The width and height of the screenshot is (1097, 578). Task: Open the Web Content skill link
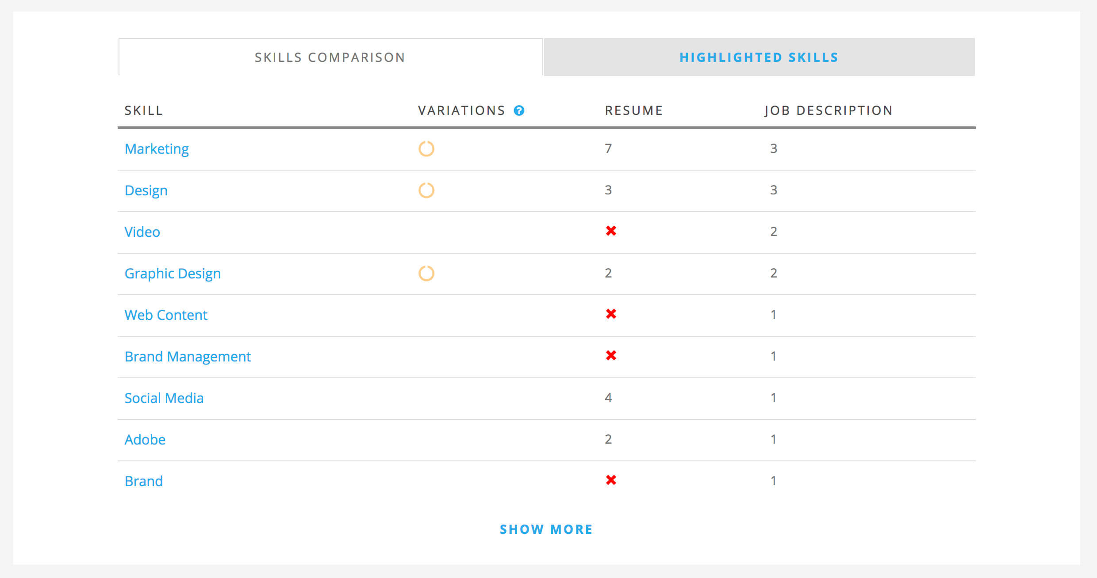(x=166, y=315)
